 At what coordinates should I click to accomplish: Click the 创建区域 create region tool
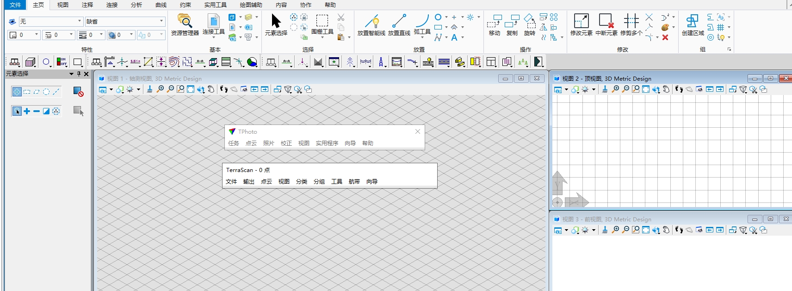pos(693,24)
